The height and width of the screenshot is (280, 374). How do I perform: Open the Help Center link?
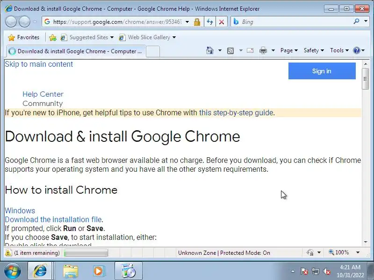click(x=43, y=94)
